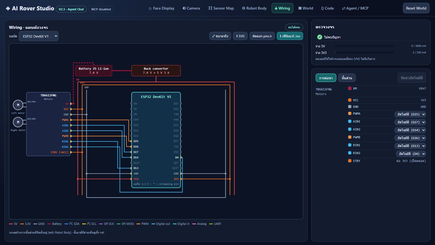This screenshot has height=245, width=435.
Task: Click the D25 pin on ESP32
Action: tap(136, 141)
